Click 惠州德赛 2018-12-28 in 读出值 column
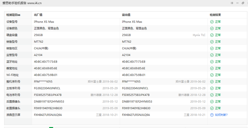 (192, 95)
